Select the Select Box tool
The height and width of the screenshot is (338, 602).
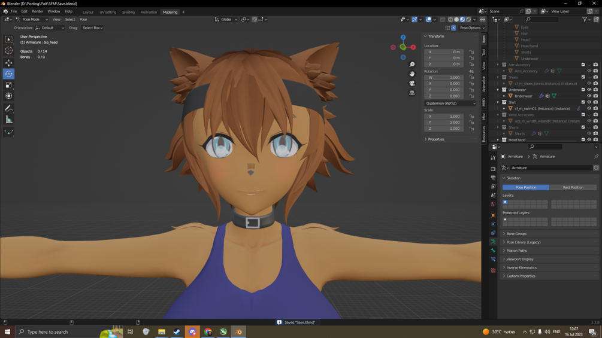coord(8,39)
